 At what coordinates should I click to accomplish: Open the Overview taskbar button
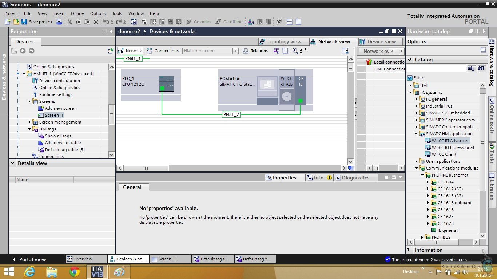click(86, 259)
